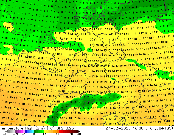Click the bright red legend swatch above 26
The image size is (174, 135).
(60, 131)
